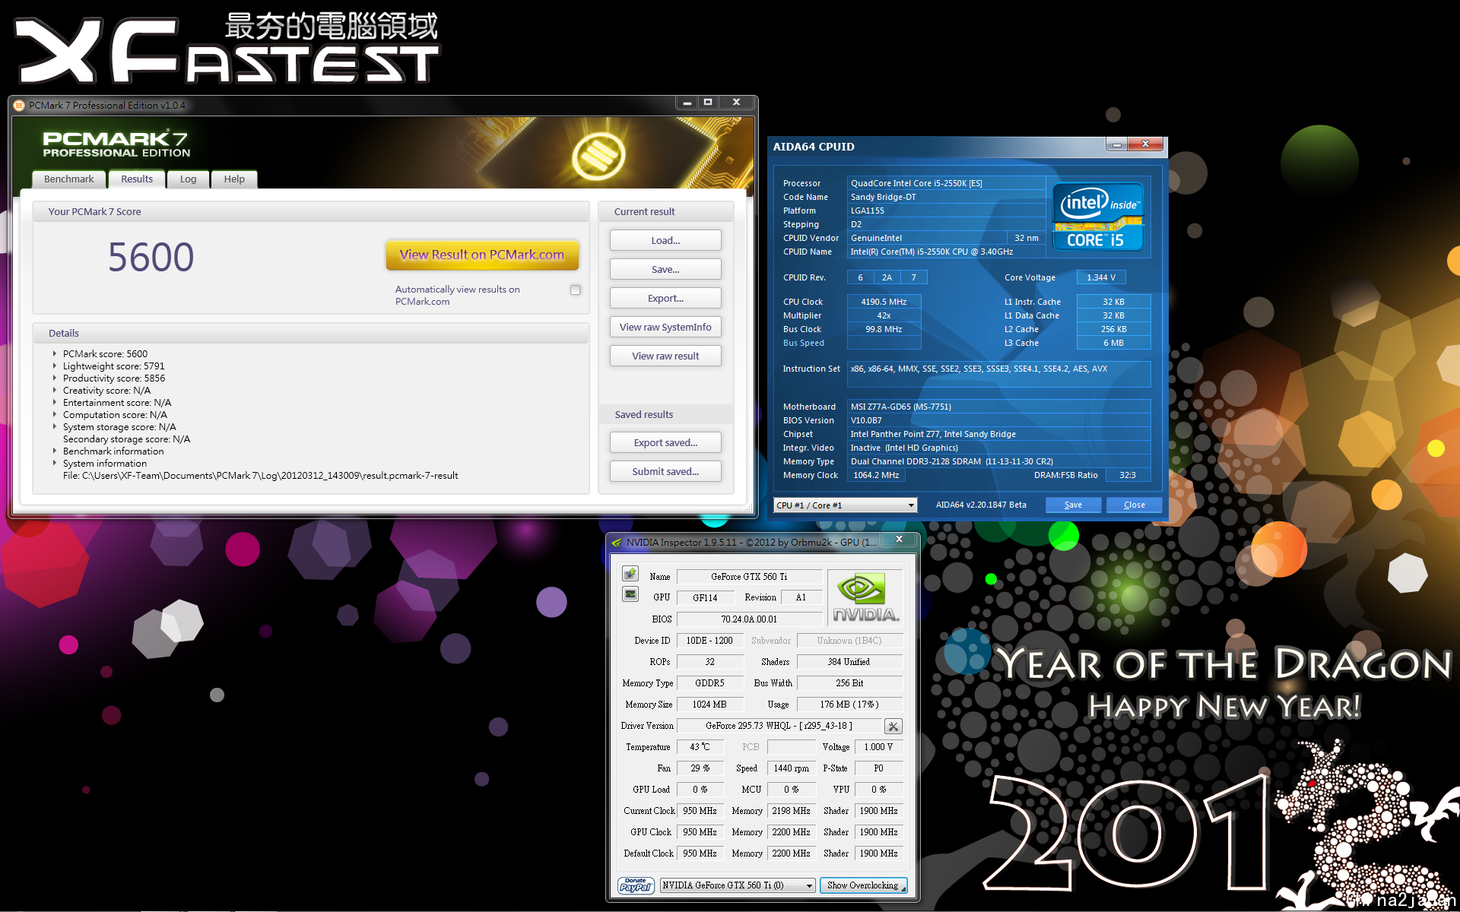
Task: Click the Driver Version field
Action: point(779,726)
